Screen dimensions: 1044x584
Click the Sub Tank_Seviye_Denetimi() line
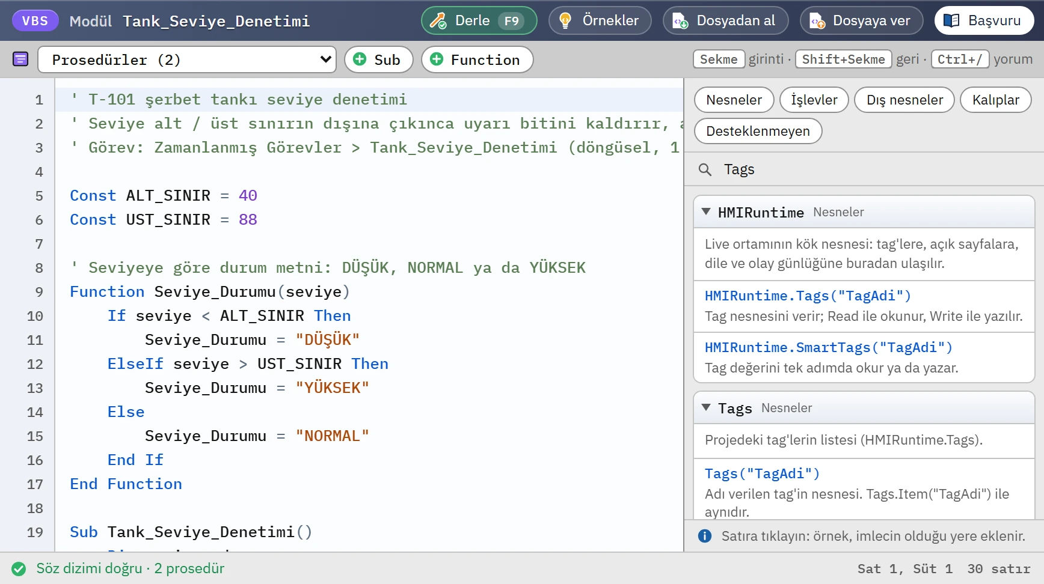coord(191,532)
